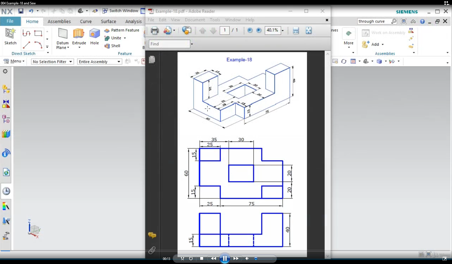The image size is (452, 264).
Task: Click the Shell feature icon
Action: click(x=107, y=46)
